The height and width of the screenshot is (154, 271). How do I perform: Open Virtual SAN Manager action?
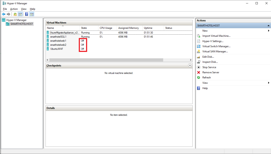pyautogui.click(x=215, y=52)
